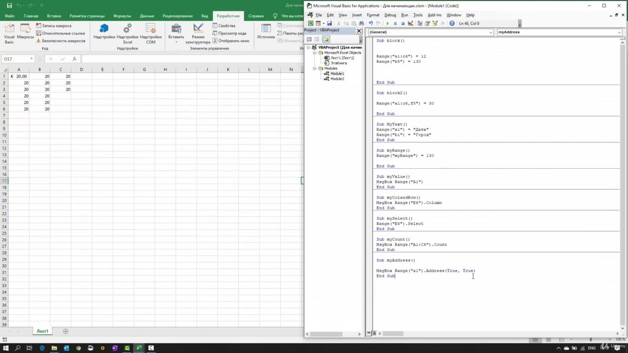The height and width of the screenshot is (353, 628).
Task: Select the Лист1 sheet tab
Action: 42,331
